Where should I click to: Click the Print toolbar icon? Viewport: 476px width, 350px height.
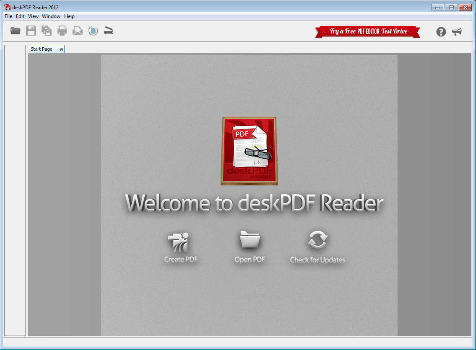62,31
